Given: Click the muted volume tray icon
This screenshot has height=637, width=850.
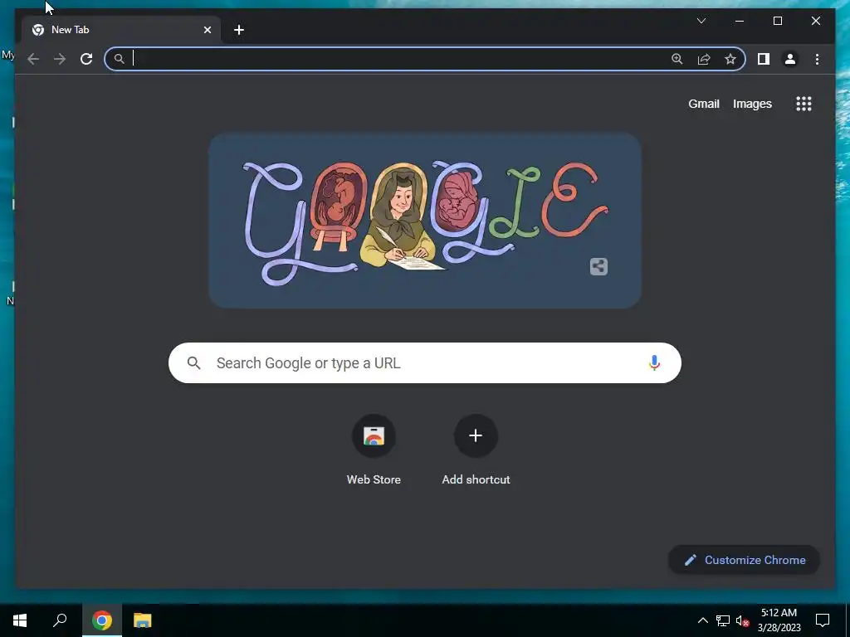Looking at the screenshot, I should (x=742, y=620).
